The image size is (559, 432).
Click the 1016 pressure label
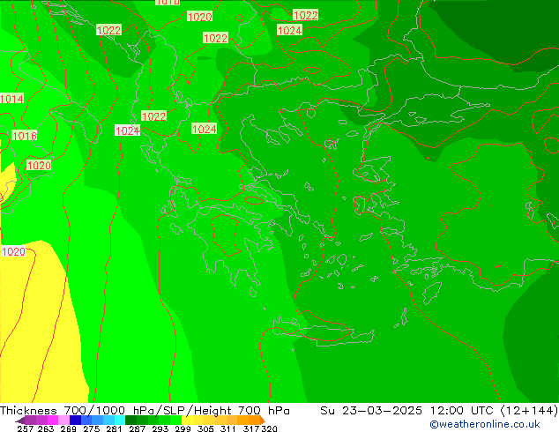coord(24,136)
